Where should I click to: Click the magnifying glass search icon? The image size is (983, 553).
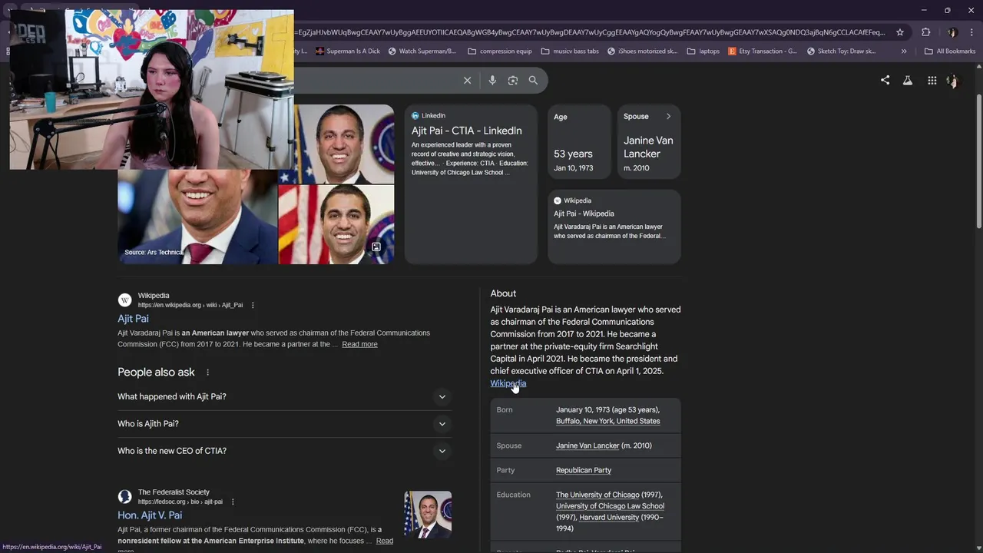pyautogui.click(x=533, y=81)
